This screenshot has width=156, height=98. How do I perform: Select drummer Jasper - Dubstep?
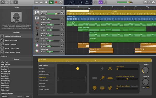coord(16,44)
